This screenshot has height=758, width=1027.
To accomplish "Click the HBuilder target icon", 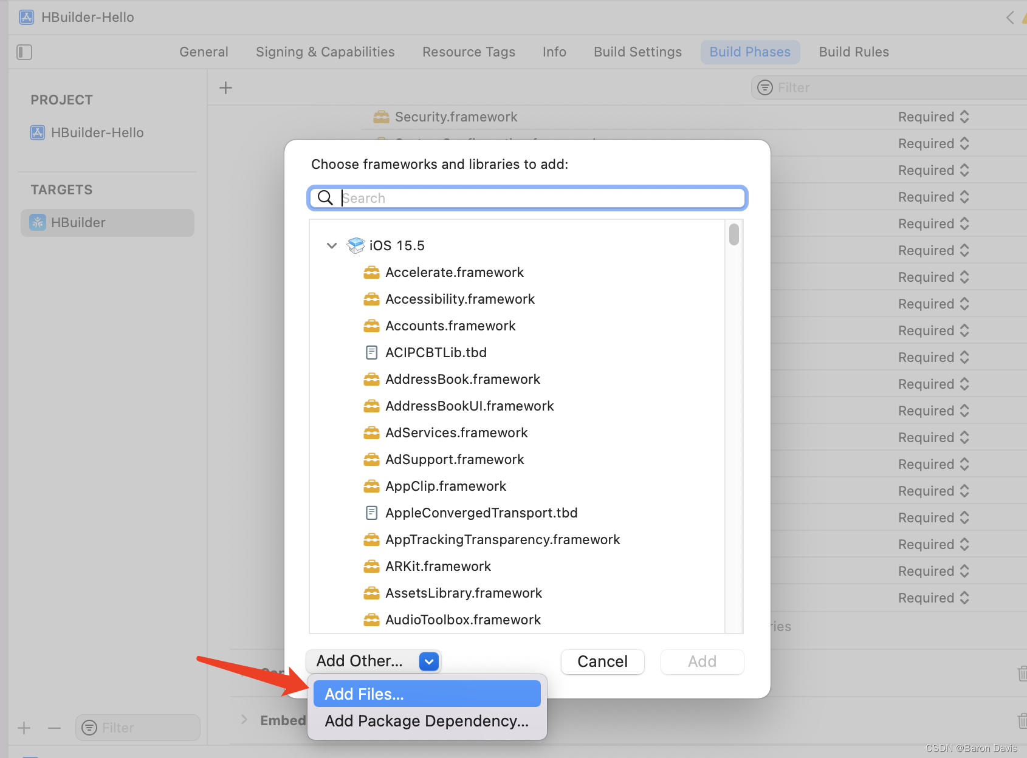I will tap(38, 222).
